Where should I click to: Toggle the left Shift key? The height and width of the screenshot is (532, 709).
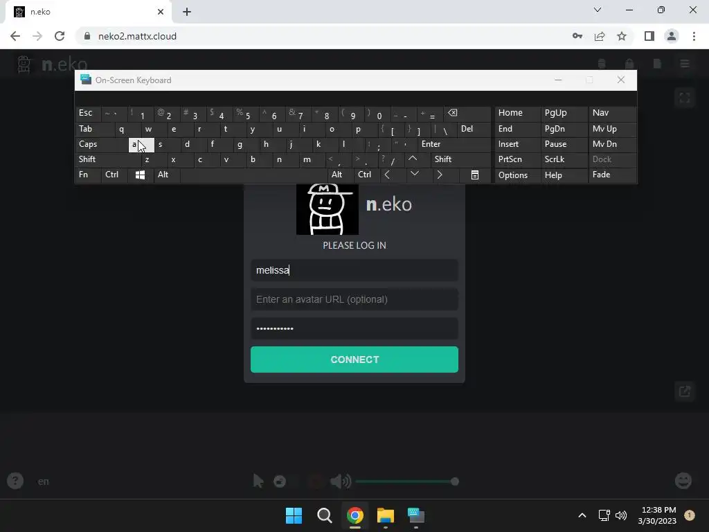pos(109,160)
